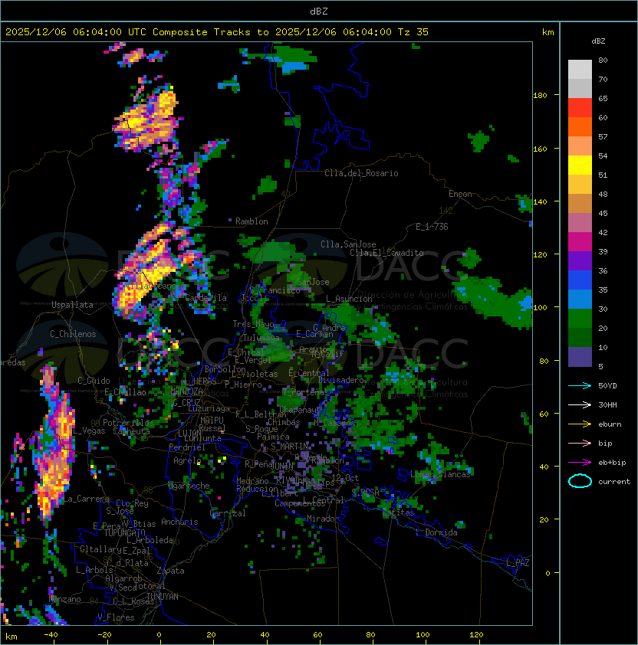The image size is (638, 645).
Task: Click the '30HM' legend label
Action: tap(607, 404)
